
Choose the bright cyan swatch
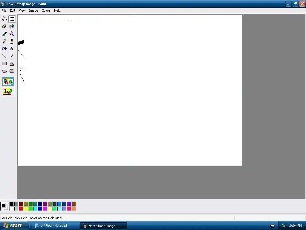[36, 209]
